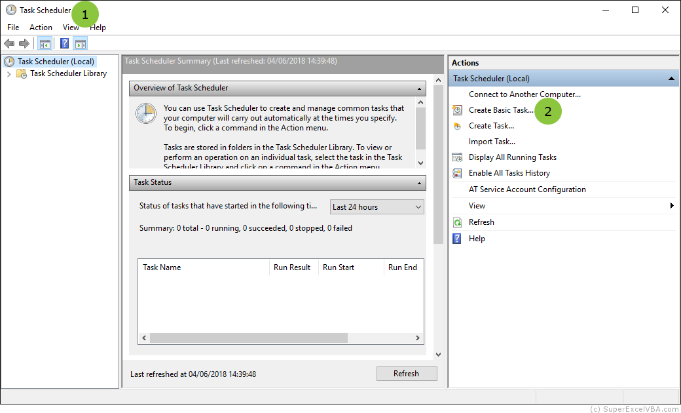The image size is (681, 413).
Task: Click the Task Scheduler clock icon in title bar
Action: [11, 10]
